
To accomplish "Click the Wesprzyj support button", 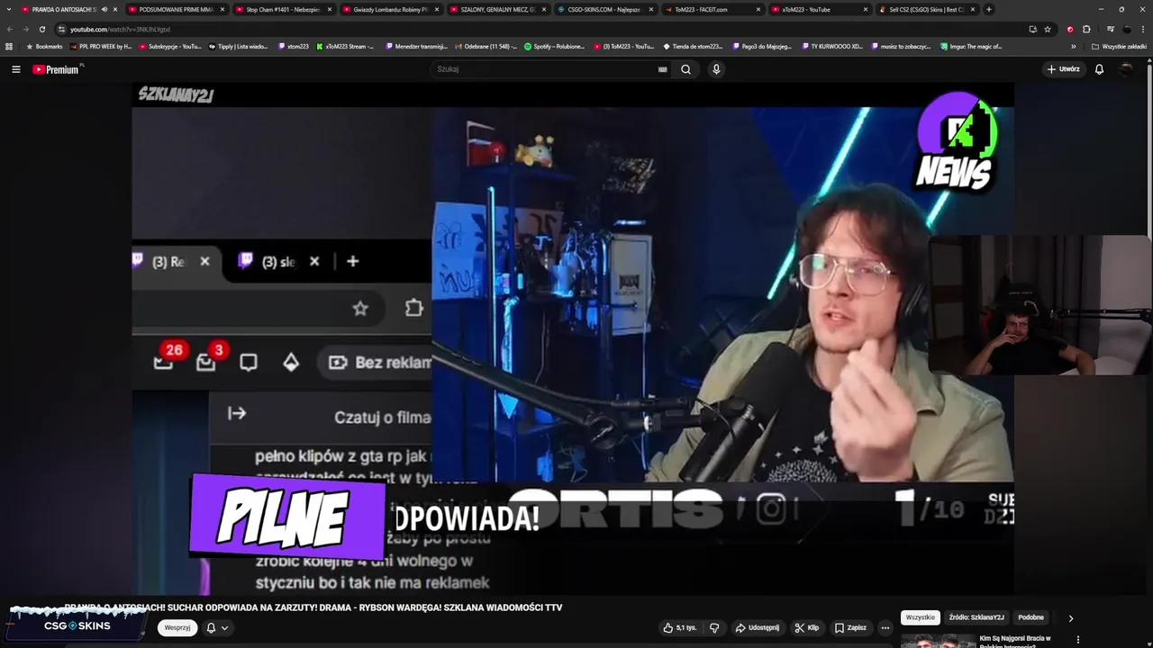I will point(177,627).
